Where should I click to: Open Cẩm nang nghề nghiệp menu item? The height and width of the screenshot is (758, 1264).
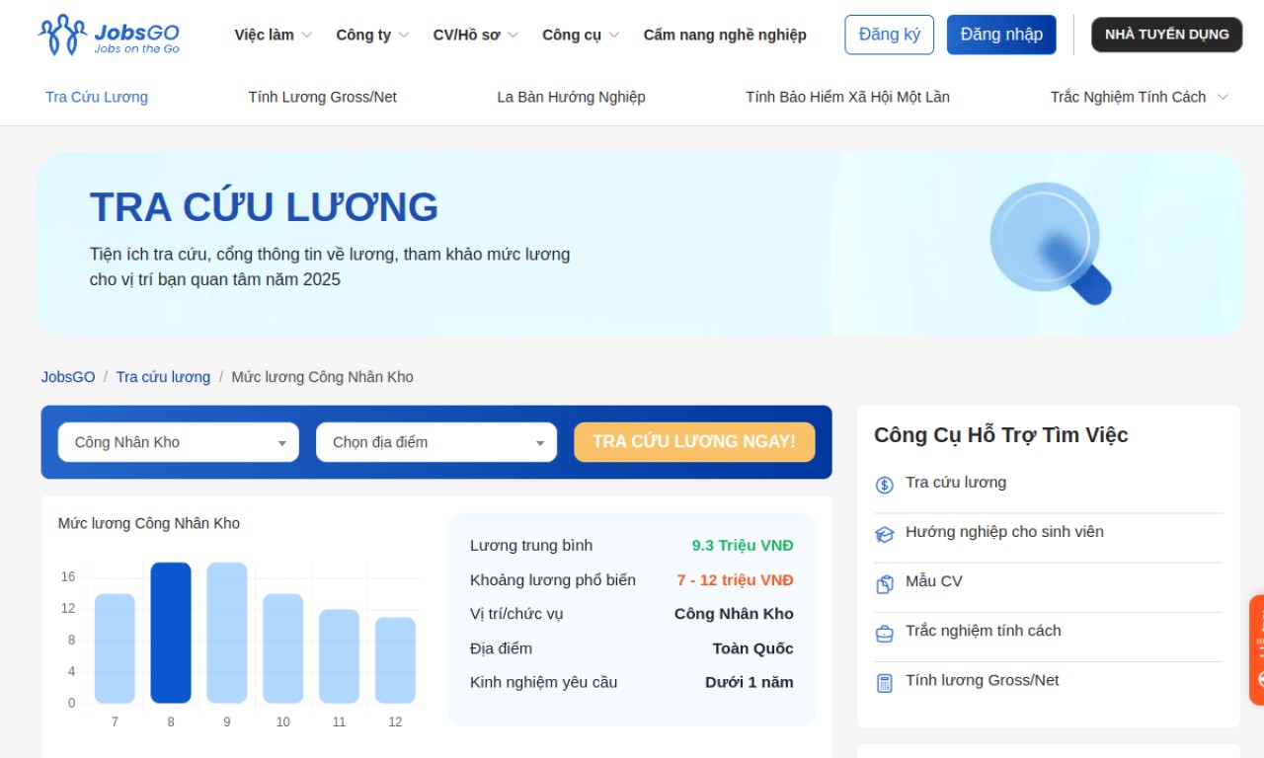coord(725,35)
